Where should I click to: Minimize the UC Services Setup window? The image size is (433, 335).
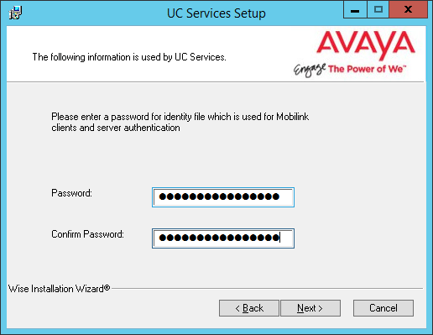(355, 10)
